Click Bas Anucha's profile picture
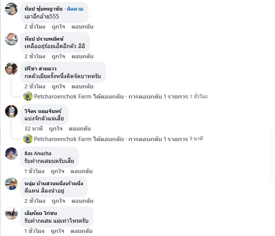The width and height of the screenshot is (275, 236). coord(11,154)
